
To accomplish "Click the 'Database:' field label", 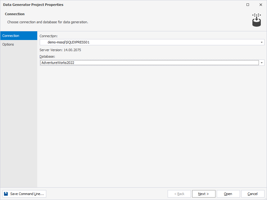I will coord(47,56).
